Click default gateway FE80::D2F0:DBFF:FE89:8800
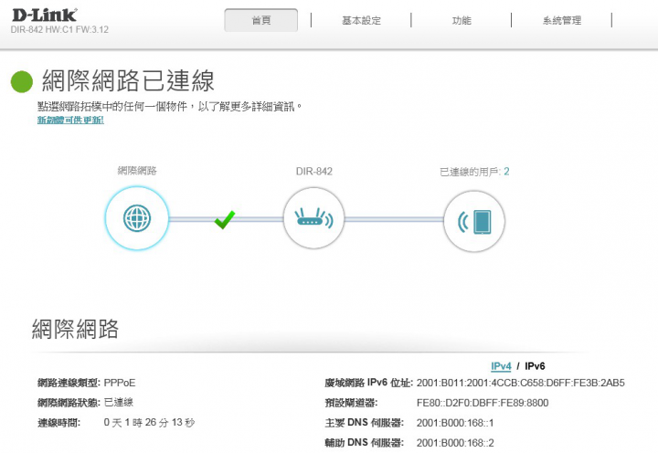Viewport: 658px width, 453px height. 483,403
